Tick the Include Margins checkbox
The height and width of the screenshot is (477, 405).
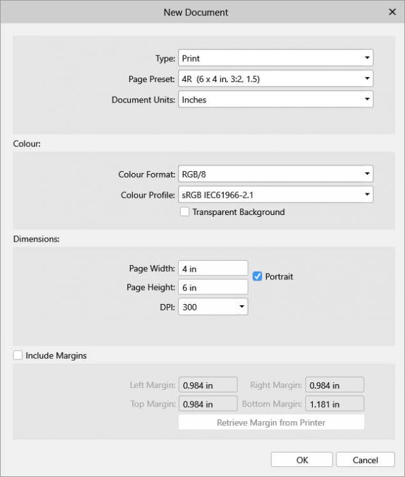[x=18, y=355]
